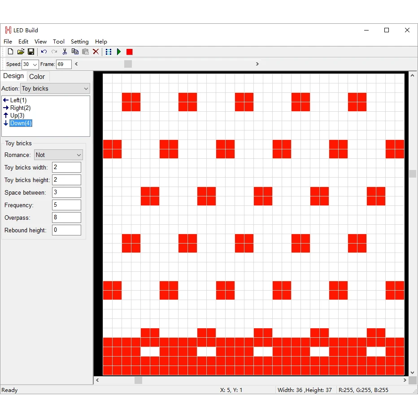This screenshot has width=418, height=418.
Task: Click the 'R:255, G:255, B:255' status text
Action: 363,390
